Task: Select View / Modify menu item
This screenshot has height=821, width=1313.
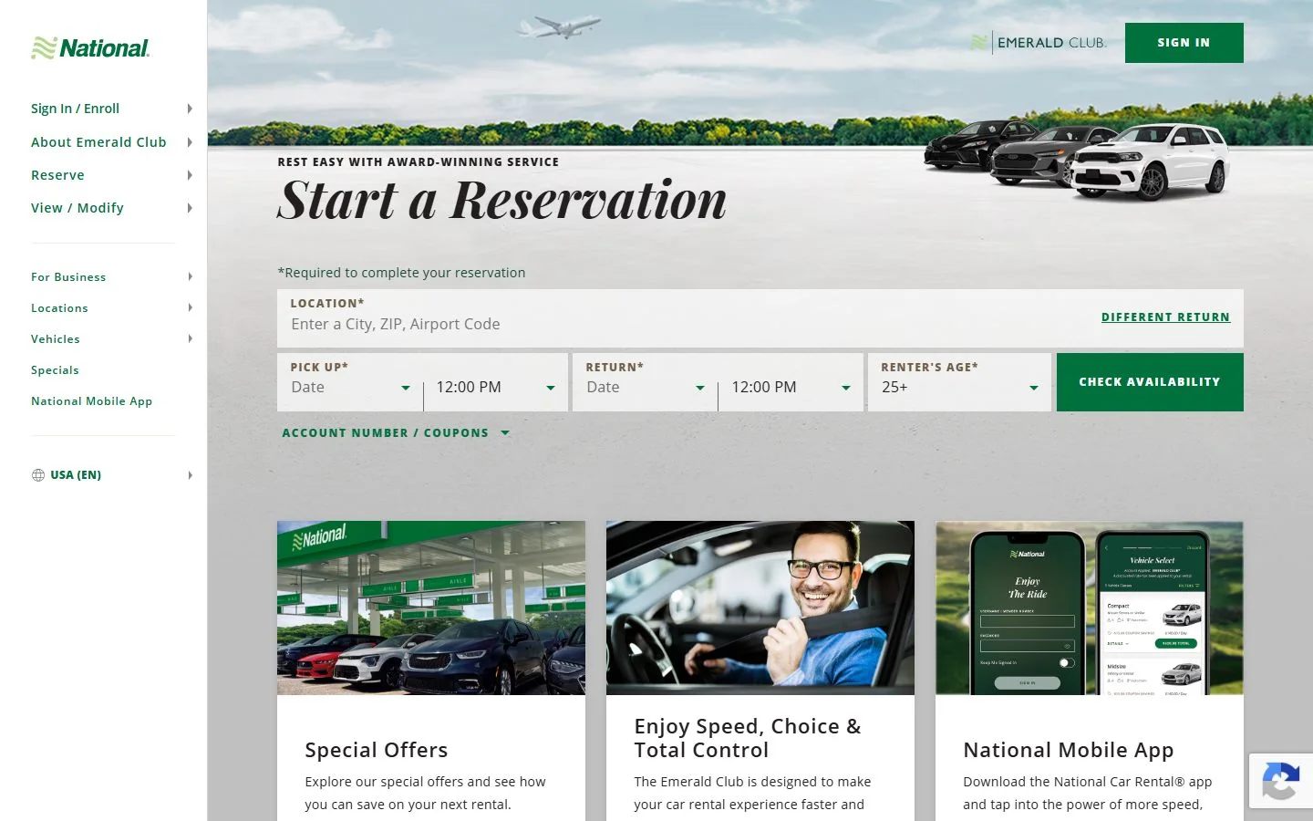Action: (x=78, y=208)
